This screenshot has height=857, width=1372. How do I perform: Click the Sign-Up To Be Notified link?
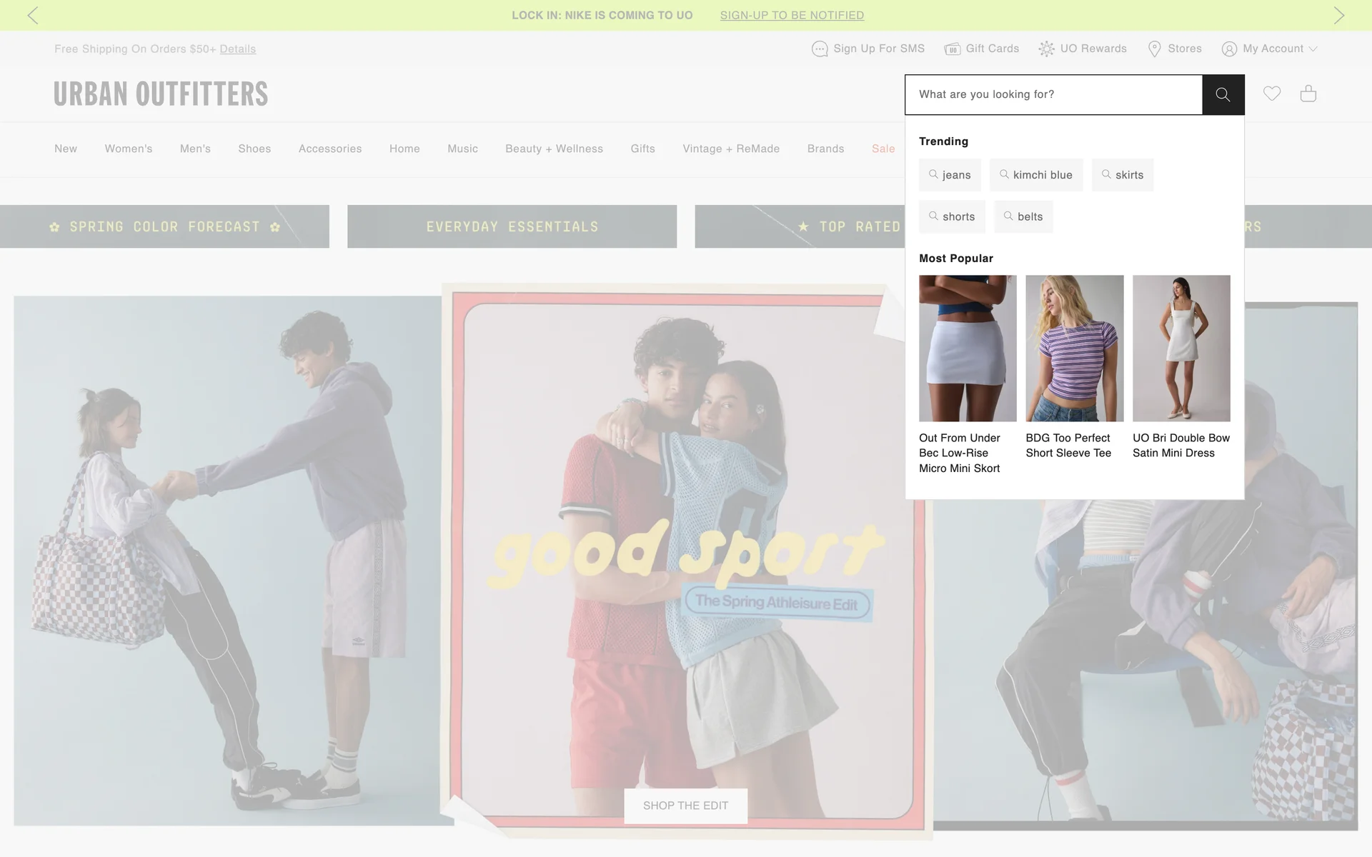click(x=792, y=15)
